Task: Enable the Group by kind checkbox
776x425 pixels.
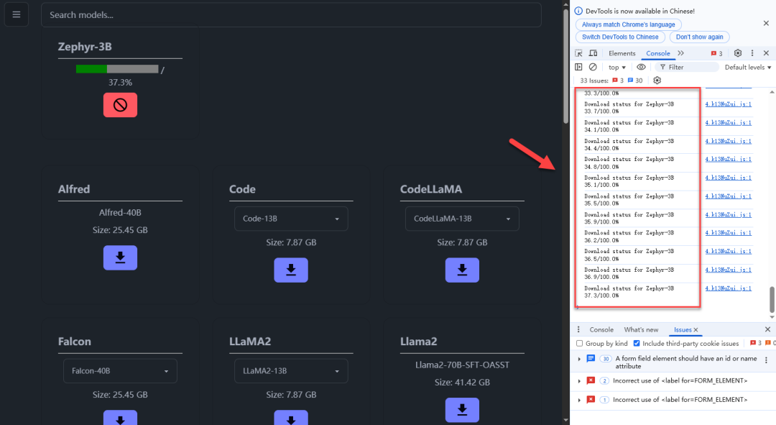Action: [x=580, y=343]
